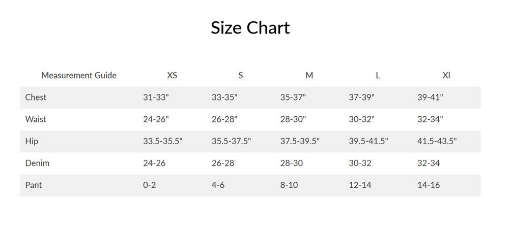Click the small pant size 4-6
The width and height of the screenshot is (509, 234).
[x=218, y=185]
